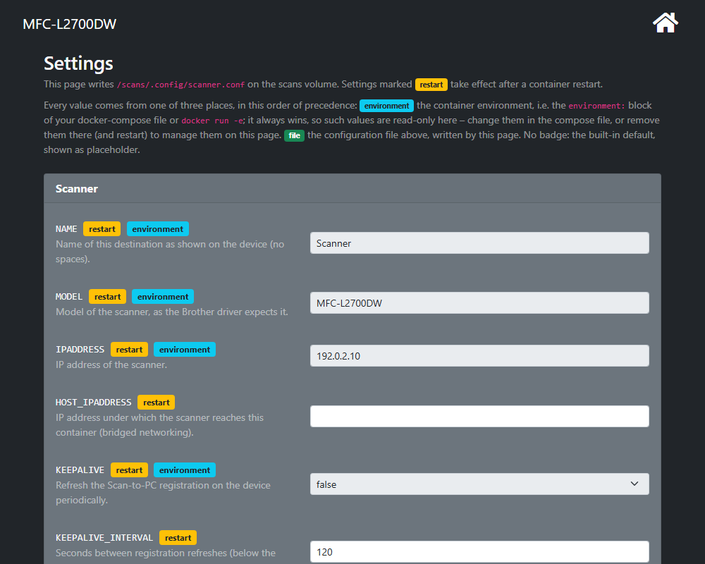Click the green file badge in description
Screen dimensions: 705x564
[x=294, y=135]
